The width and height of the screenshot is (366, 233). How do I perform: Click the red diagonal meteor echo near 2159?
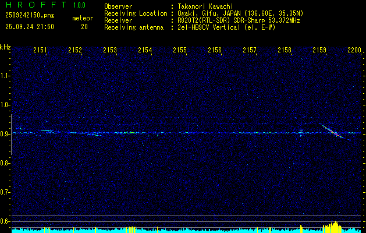pos(333,132)
